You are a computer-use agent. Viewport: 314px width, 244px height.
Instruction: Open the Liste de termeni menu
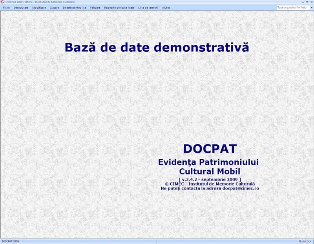(x=148, y=7)
